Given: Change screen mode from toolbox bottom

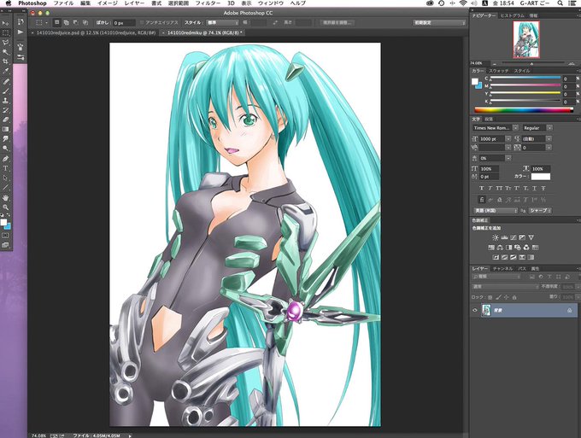Looking at the screenshot, I should point(6,245).
